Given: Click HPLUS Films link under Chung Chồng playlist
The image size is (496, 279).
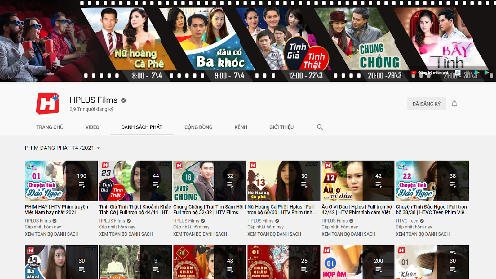Looking at the screenshot, I should [x=186, y=221].
